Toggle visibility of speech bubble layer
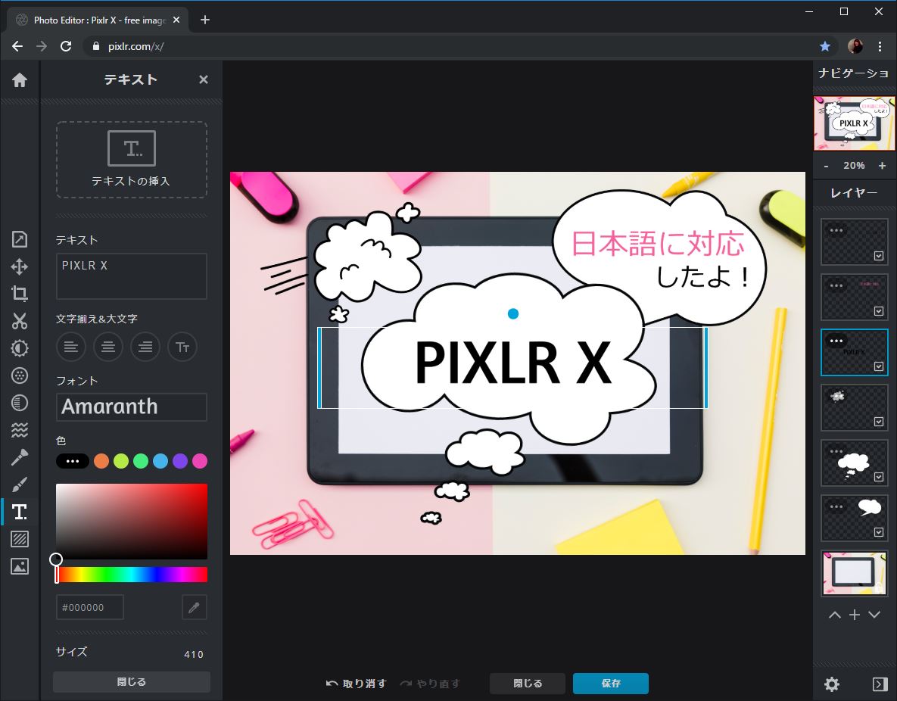Screen dimensions: 897x701 (x=879, y=532)
